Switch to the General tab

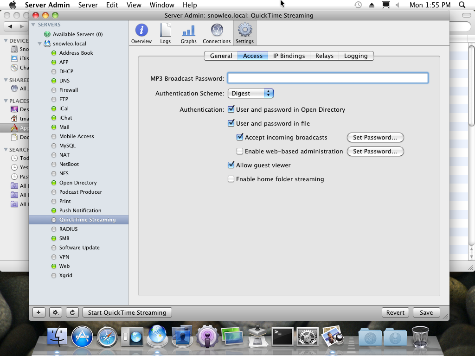(x=221, y=56)
